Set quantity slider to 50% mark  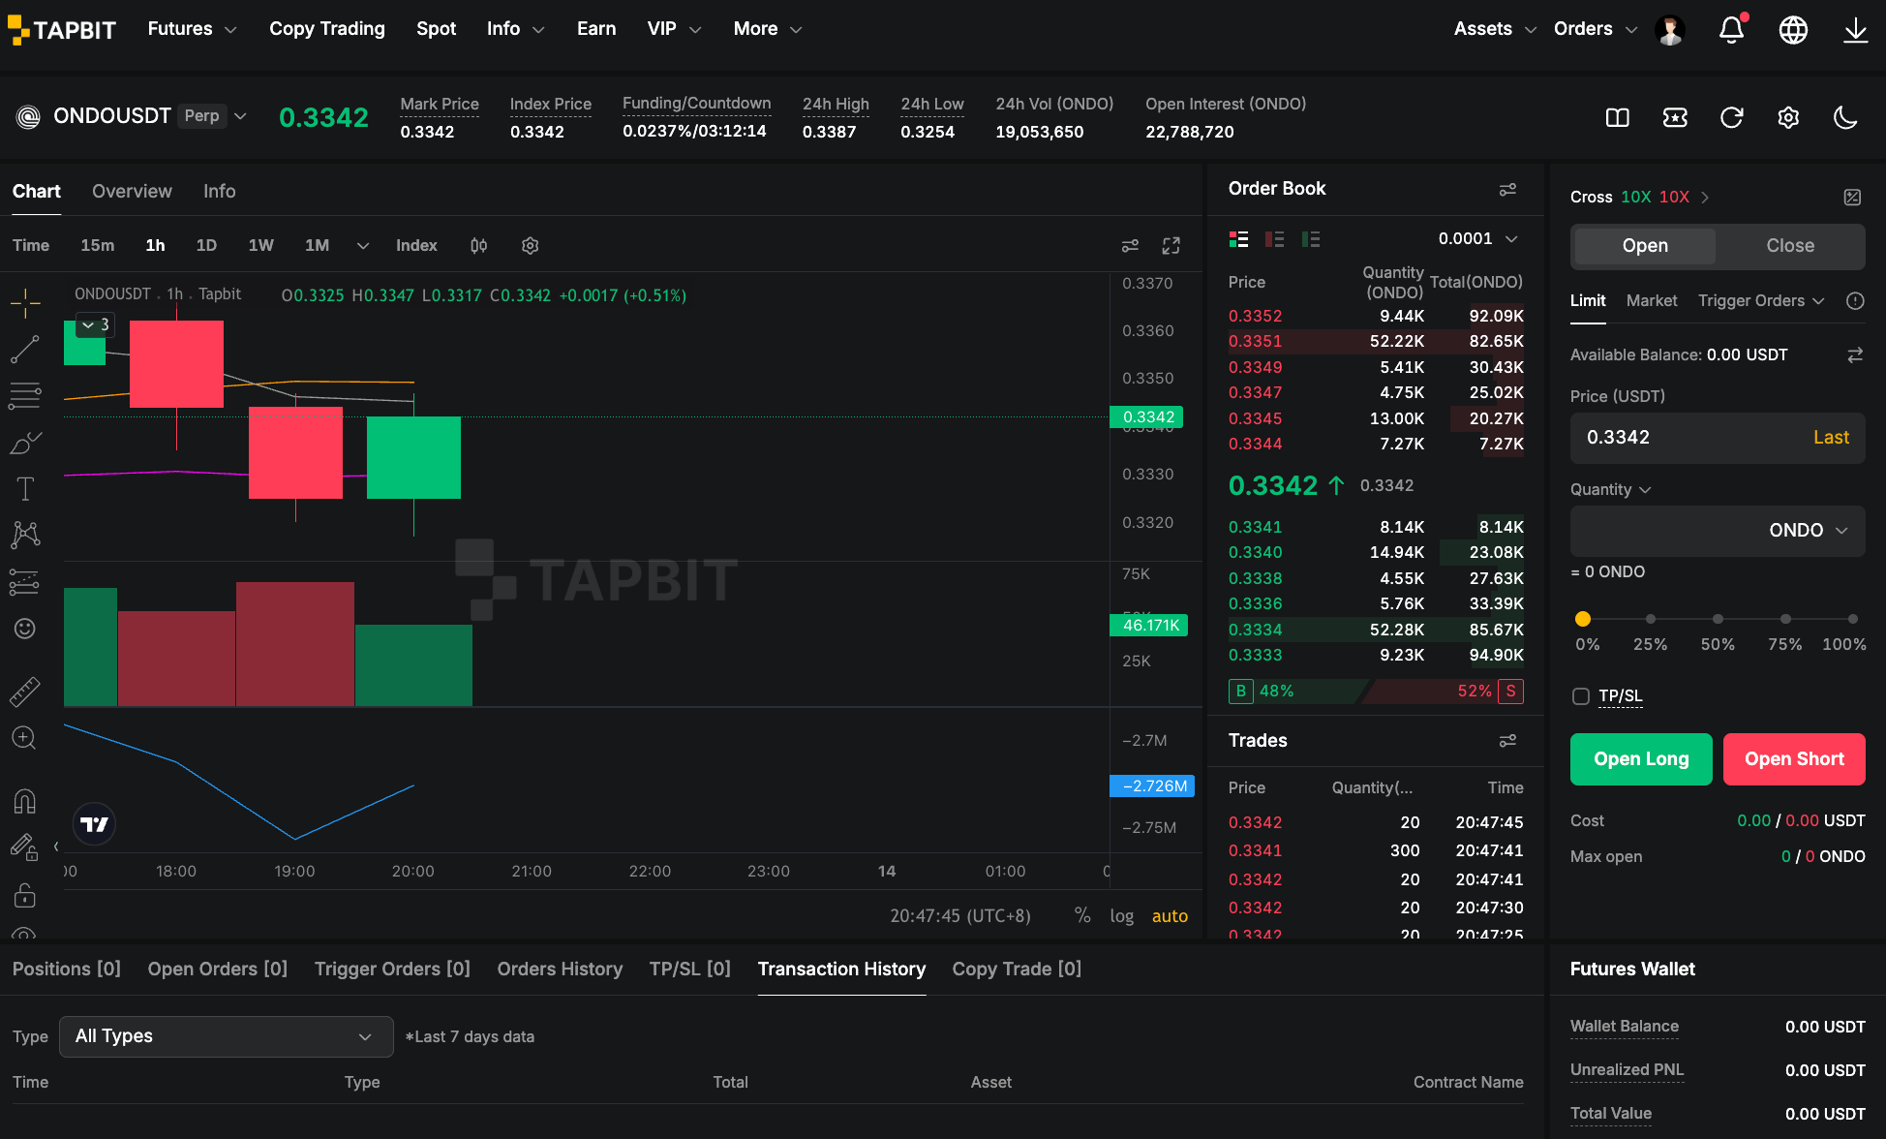tap(1718, 619)
